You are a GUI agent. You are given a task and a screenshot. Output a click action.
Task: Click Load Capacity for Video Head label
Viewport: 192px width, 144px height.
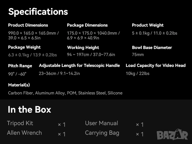pyautogui.click(x=156, y=66)
